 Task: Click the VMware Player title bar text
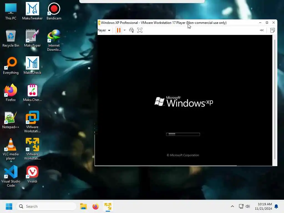pos(164,23)
